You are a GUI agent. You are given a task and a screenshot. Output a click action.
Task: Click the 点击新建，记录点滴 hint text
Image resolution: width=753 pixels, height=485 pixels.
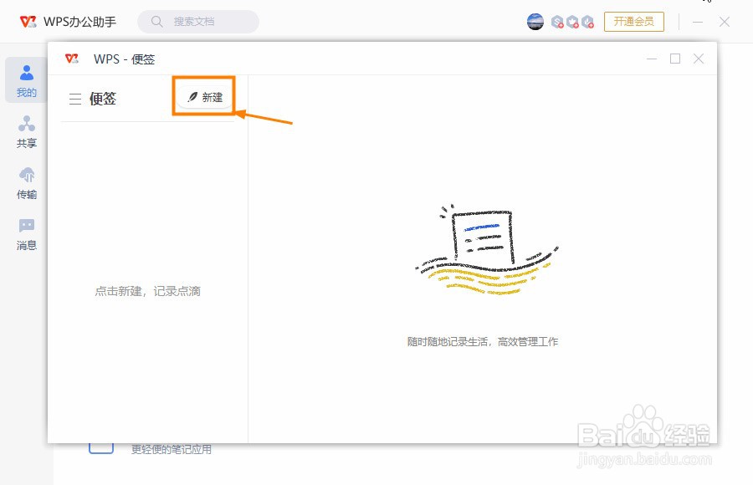(147, 291)
